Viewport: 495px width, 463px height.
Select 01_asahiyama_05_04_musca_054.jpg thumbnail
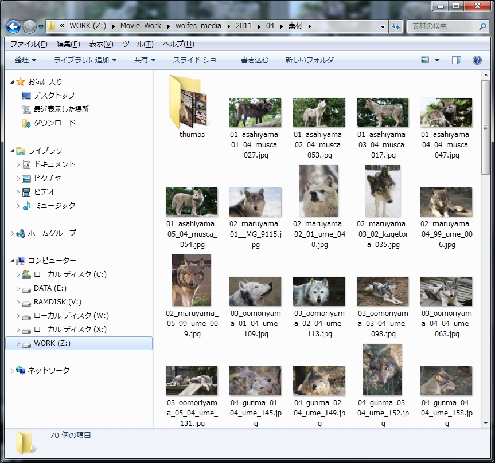192,202
